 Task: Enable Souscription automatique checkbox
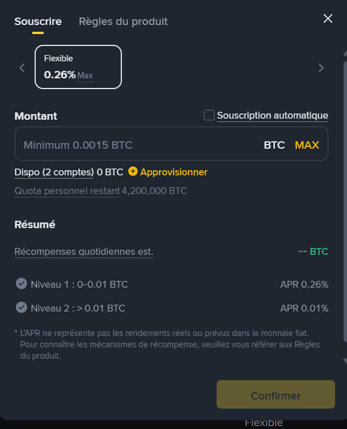[x=209, y=115]
